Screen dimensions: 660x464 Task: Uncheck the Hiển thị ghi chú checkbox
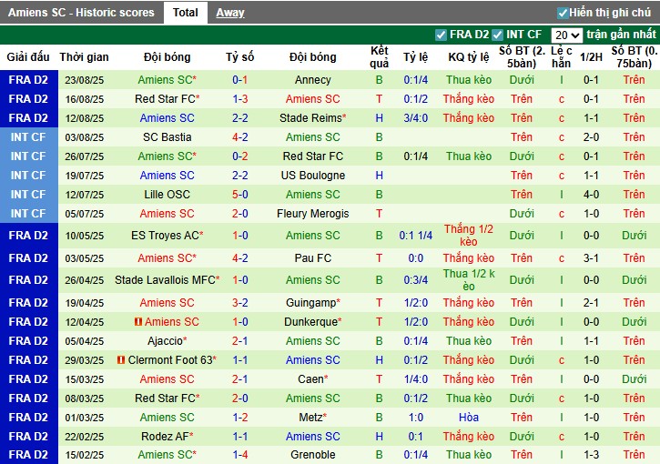click(563, 13)
